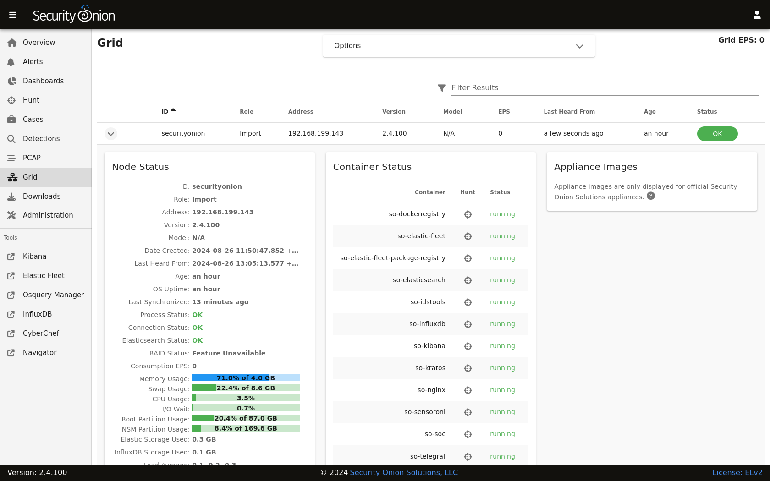Hunt for so-kratos container events
The height and width of the screenshot is (481, 770).
tap(468, 368)
